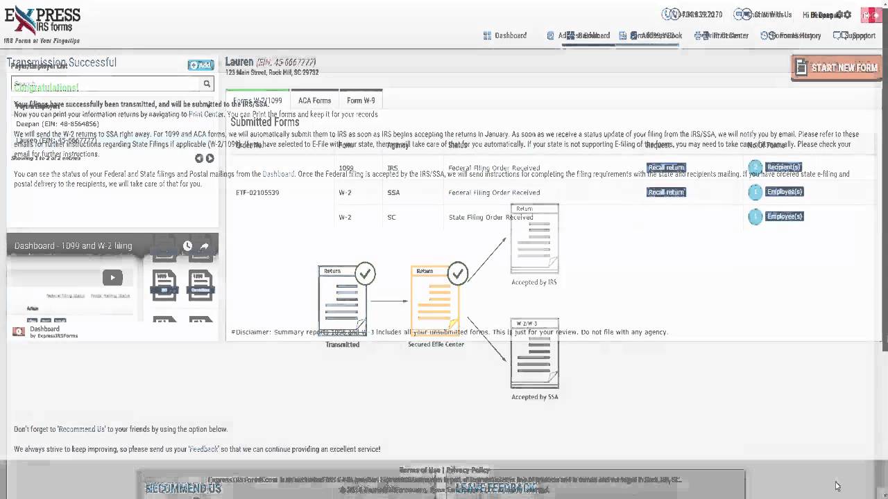Click Recall return for the 1099 IRS row

(x=666, y=168)
